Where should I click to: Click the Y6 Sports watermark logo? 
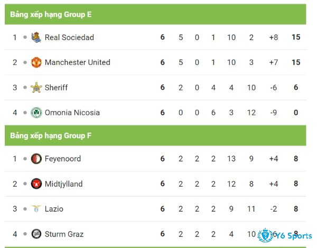tap(285, 235)
